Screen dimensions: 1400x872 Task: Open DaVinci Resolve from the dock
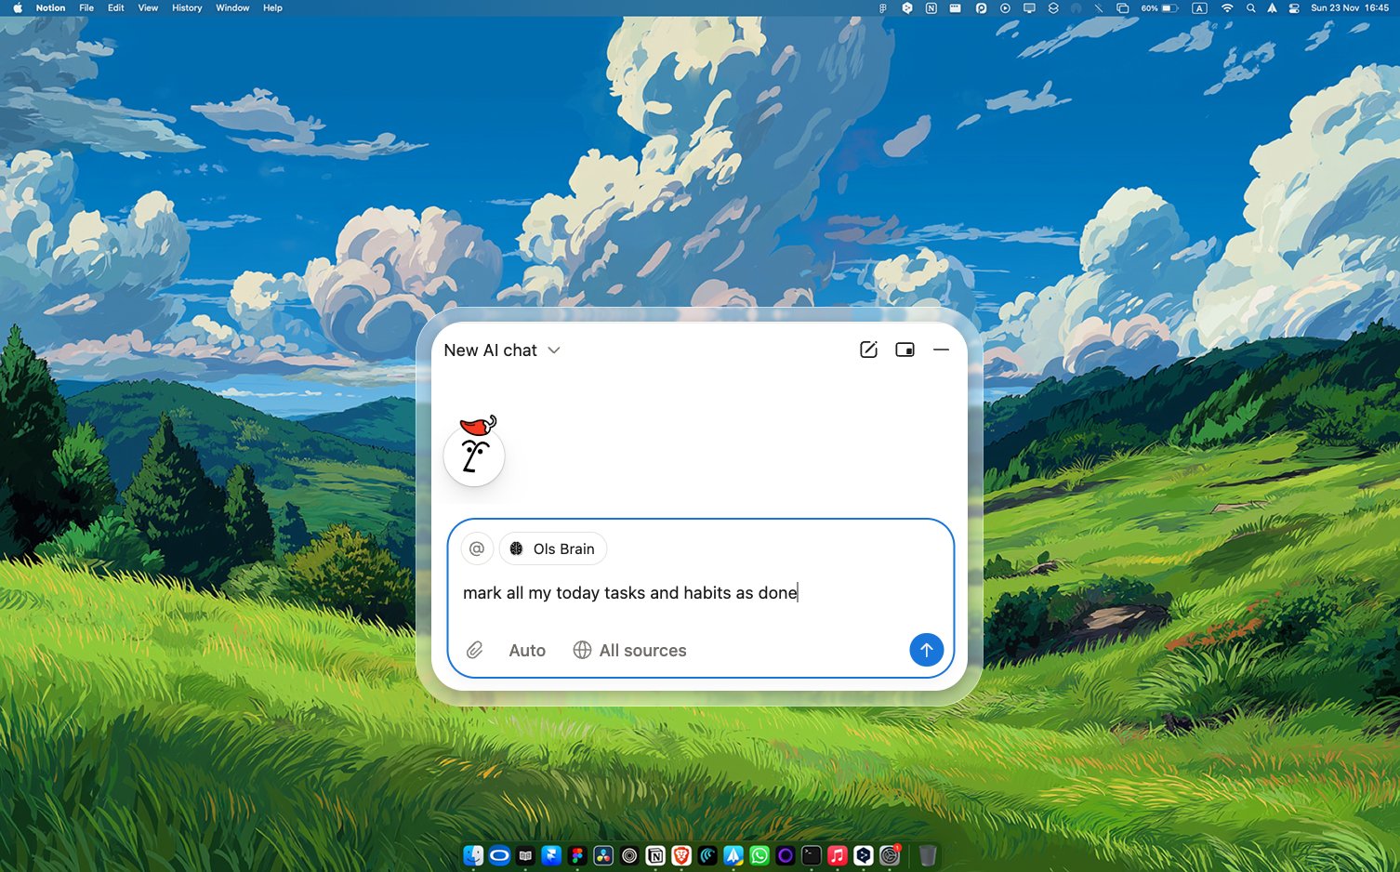click(x=603, y=855)
